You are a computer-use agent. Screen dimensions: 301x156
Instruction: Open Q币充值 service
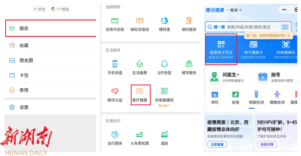click(x=164, y=67)
